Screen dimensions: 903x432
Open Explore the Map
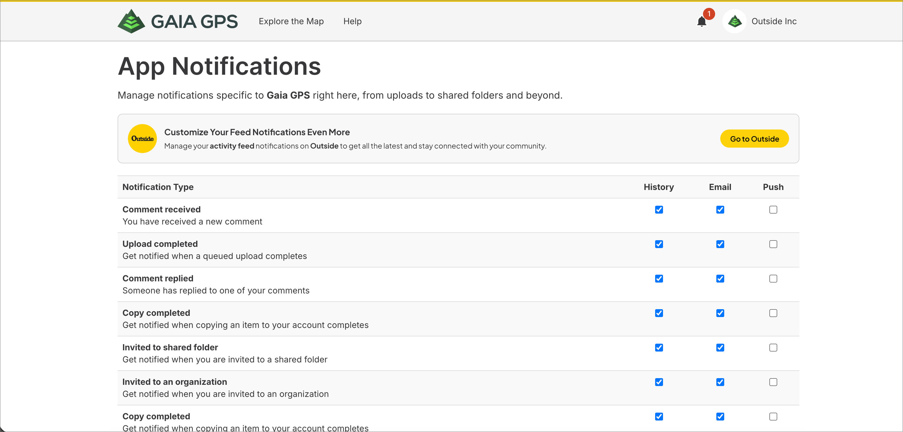(x=291, y=21)
